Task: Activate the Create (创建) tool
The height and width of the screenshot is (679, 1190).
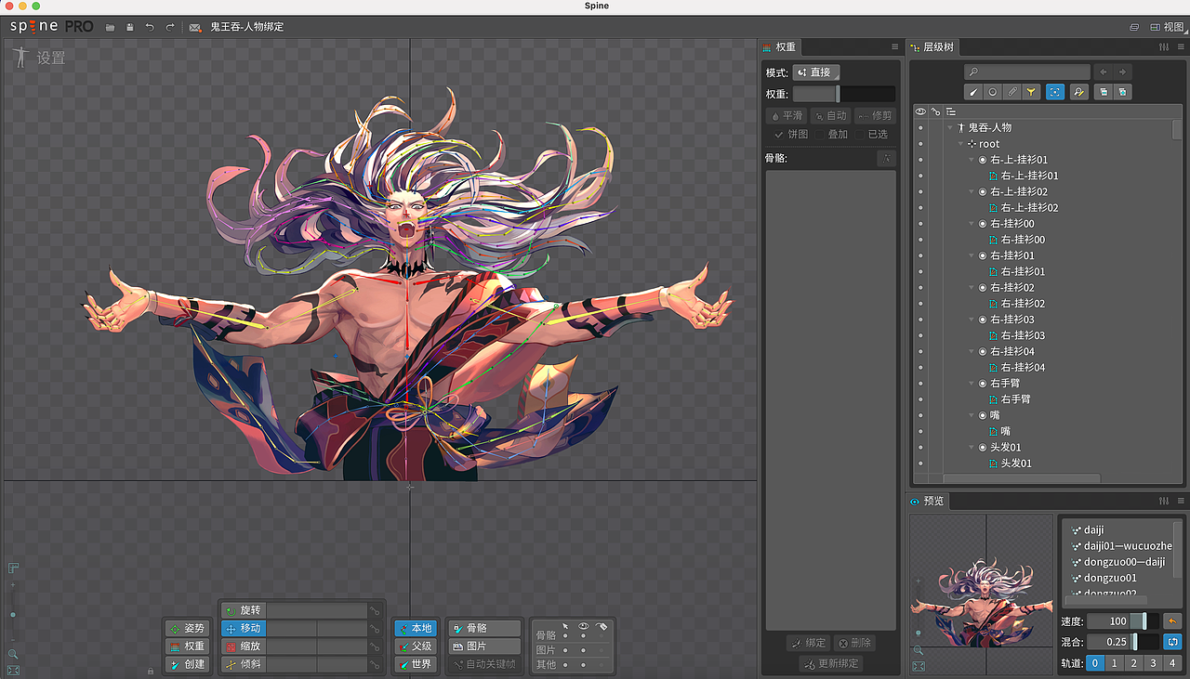Action: click(x=187, y=664)
